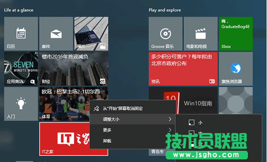Select 从"开始"屏幕取消固定 in context menu
This screenshot has width=267, height=162.
point(133,108)
